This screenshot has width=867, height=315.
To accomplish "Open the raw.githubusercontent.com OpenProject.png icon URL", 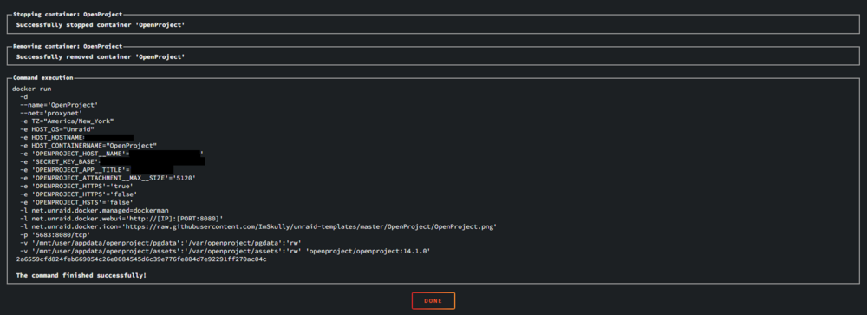I will coord(308,226).
